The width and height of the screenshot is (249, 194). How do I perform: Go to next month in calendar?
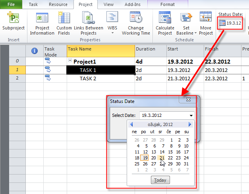pyautogui.click(x=190, y=124)
